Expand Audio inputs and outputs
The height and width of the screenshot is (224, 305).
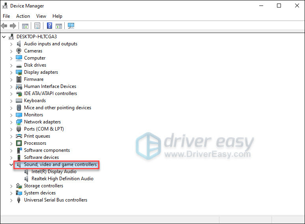(x=11, y=44)
